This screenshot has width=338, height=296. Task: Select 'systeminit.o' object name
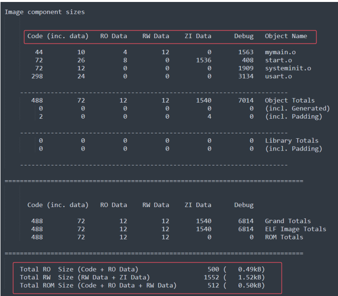288,68
